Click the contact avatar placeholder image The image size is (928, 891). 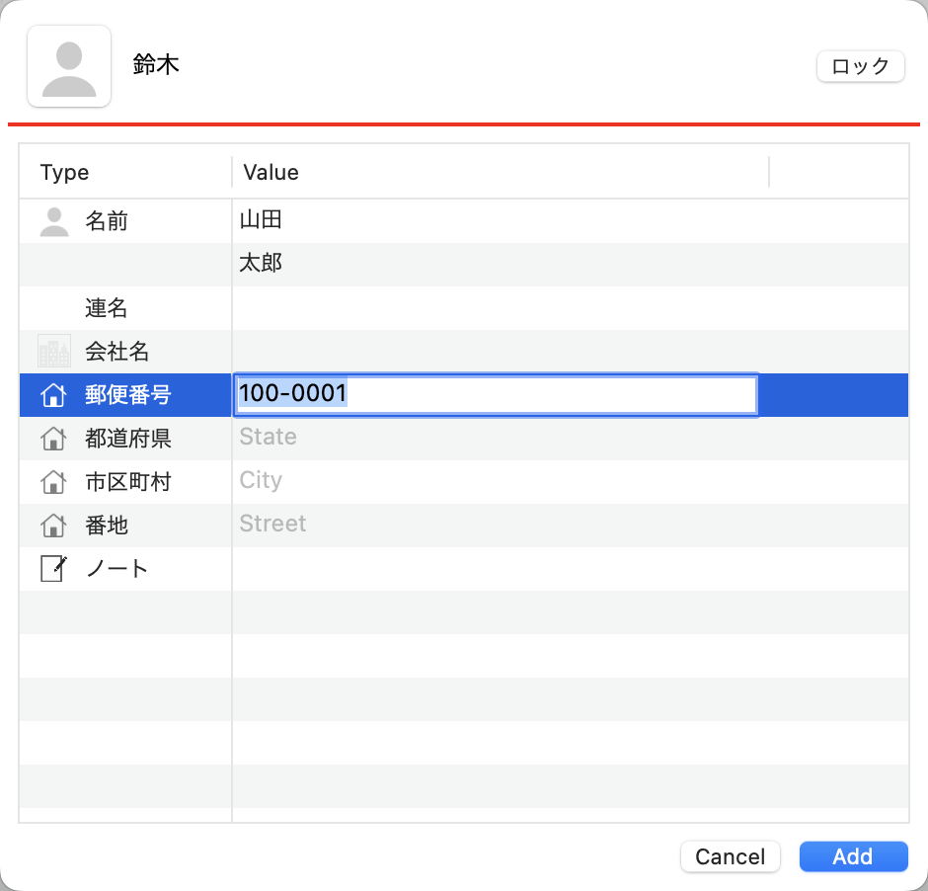coord(69,66)
